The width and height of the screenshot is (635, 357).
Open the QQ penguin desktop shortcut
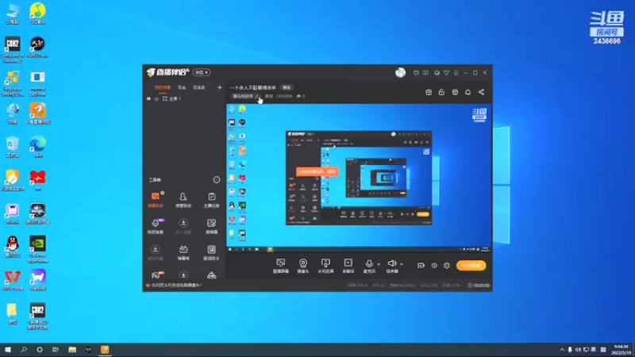point(13,247)
